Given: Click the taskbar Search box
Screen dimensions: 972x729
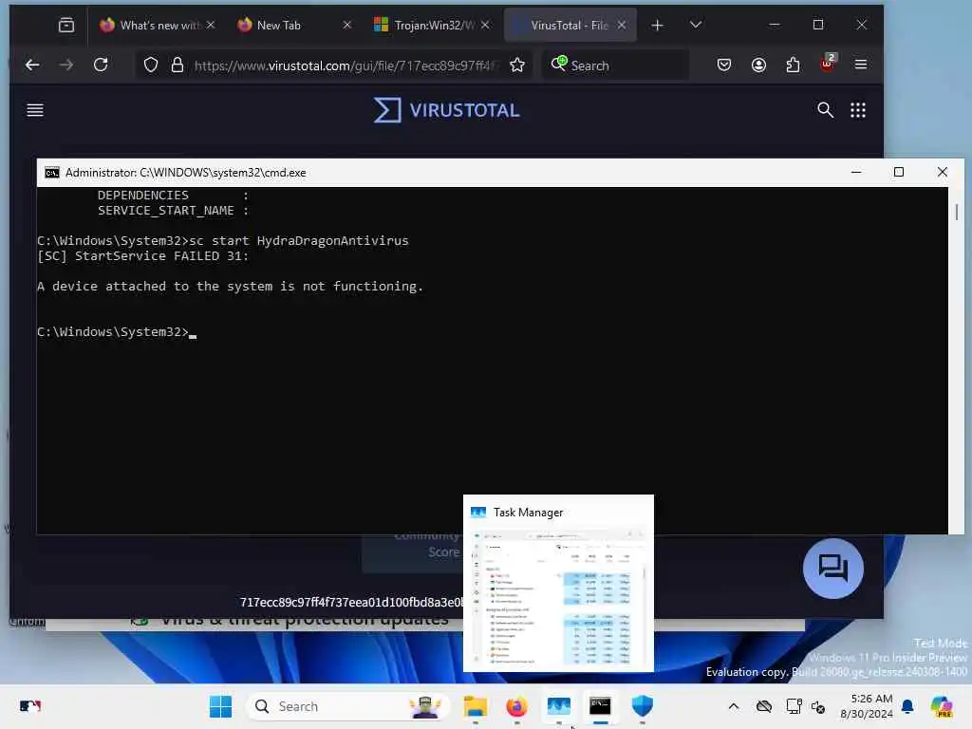Looking at the screenshot, I should 347,706.
